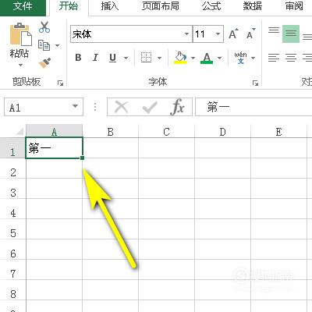
Task: Select column C header
Action: click(x=166, y=132)
